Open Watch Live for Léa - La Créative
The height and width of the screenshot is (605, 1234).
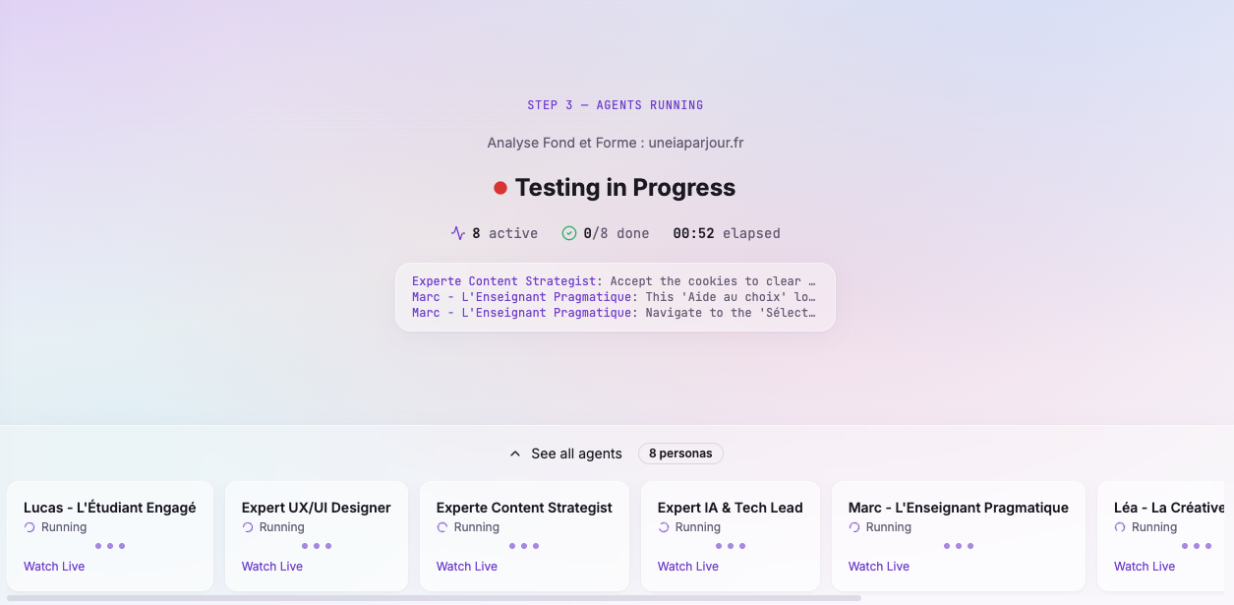pyautogui.click(x=1145, y=566)
